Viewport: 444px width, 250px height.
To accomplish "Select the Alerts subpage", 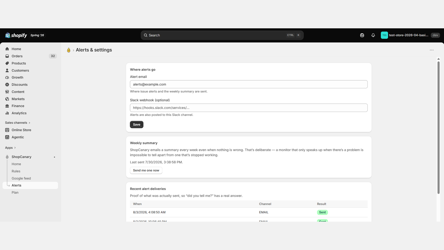I will pos(30,186).
